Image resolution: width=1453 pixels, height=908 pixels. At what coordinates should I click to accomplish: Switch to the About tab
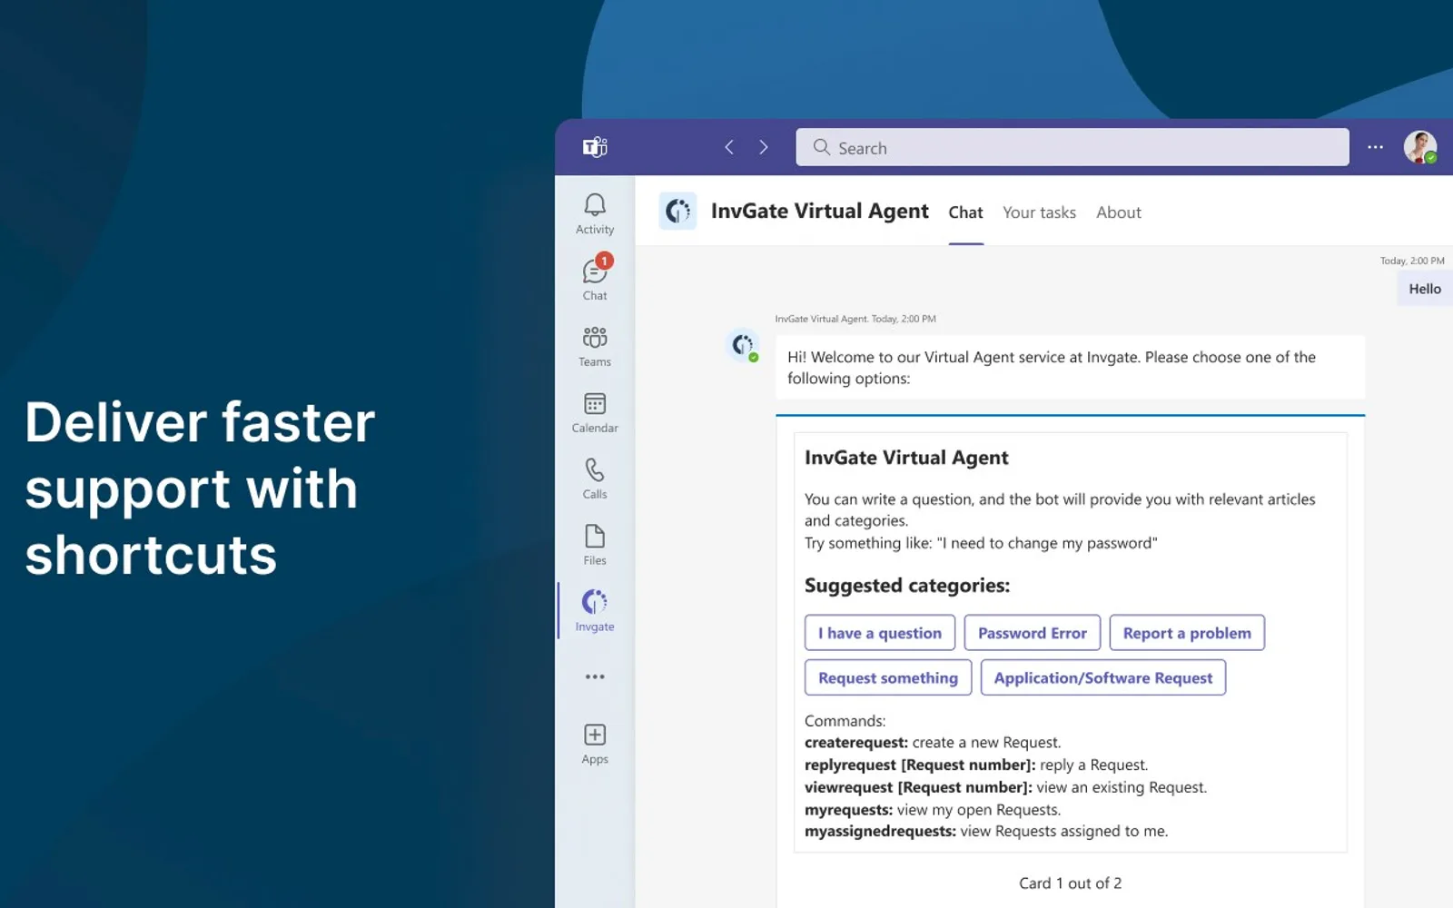(x=1118, y=212)
